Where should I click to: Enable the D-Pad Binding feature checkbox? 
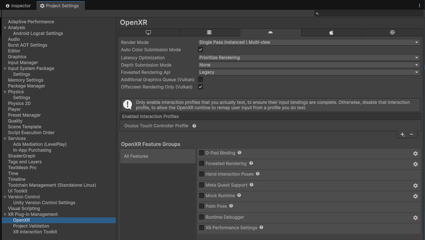pos(202,153)
